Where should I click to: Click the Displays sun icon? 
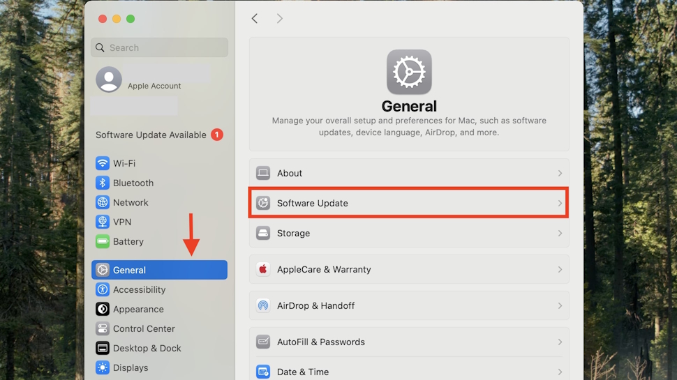coord(103,367)
